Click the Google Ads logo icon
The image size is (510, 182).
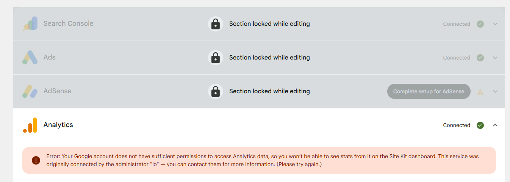point(30,57)
